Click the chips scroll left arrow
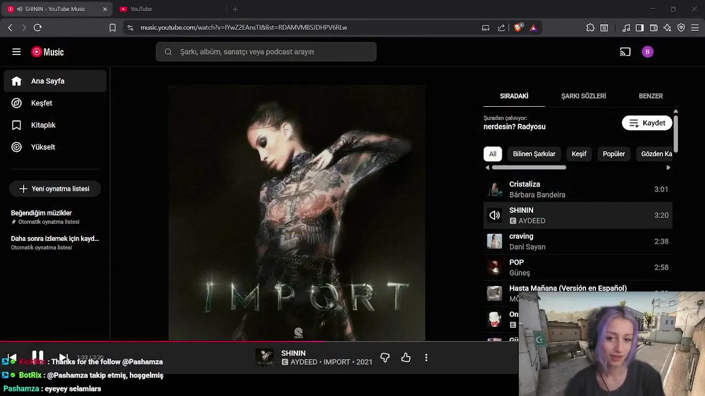Image resolution: width=705 pixels, height=396 pixels. pyautogui.click(x=487, y=168)
